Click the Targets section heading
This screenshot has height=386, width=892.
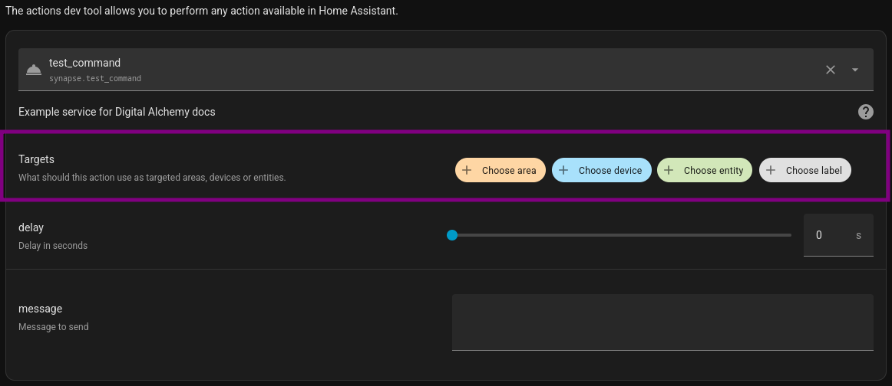point(36,159)
